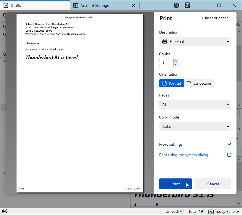Open the FinePrint destination dropdown
The height and width of the screenshot is (215, 242).
[x=195, y=42]
